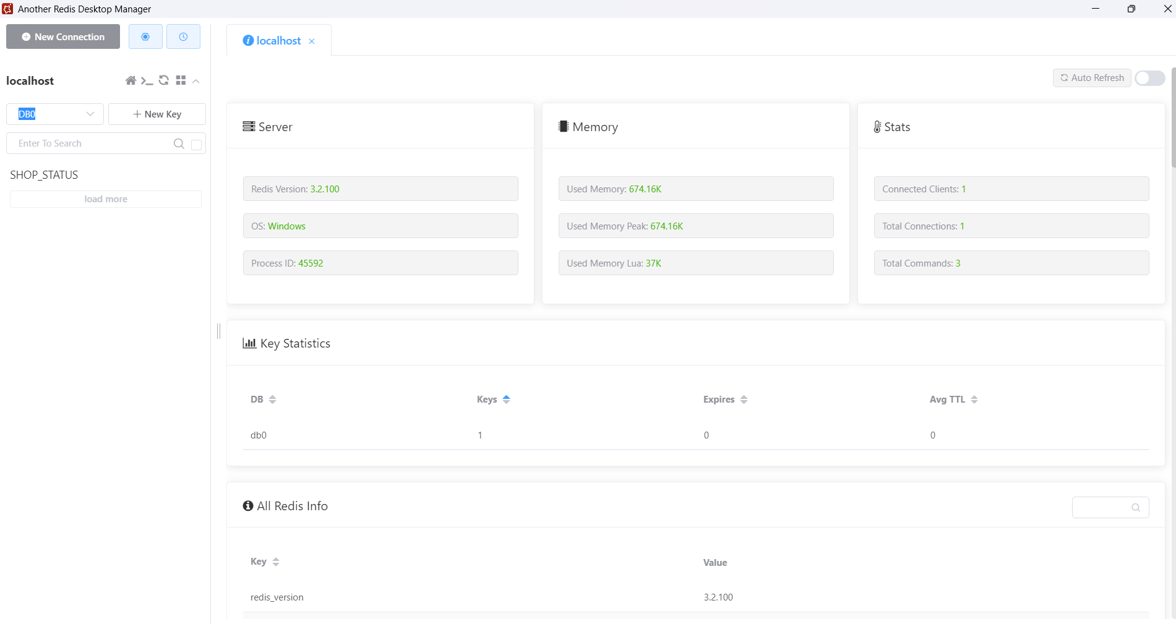Open the Redis console terminal icon
This screenshot has height=624, width=1176.
(147, 80)
